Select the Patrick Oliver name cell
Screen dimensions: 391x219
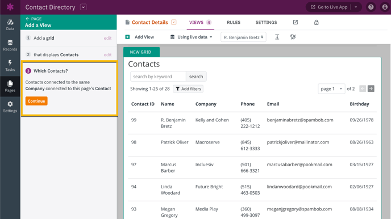coord(174,142)
